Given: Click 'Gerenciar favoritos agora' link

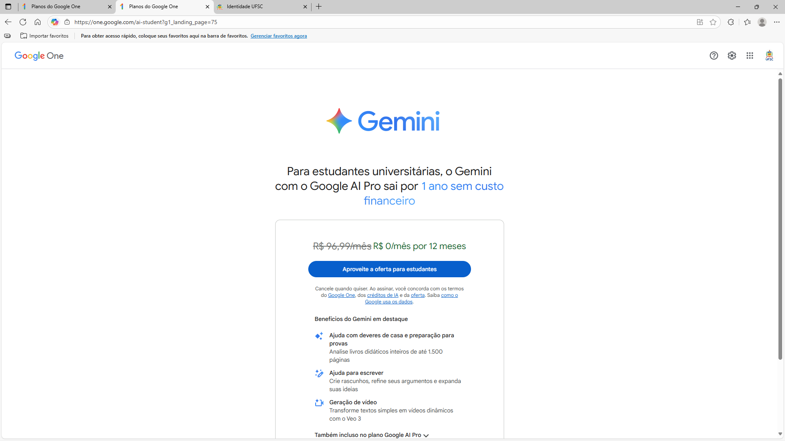Looking at the screenshot, I should click(x=278, y=36).
